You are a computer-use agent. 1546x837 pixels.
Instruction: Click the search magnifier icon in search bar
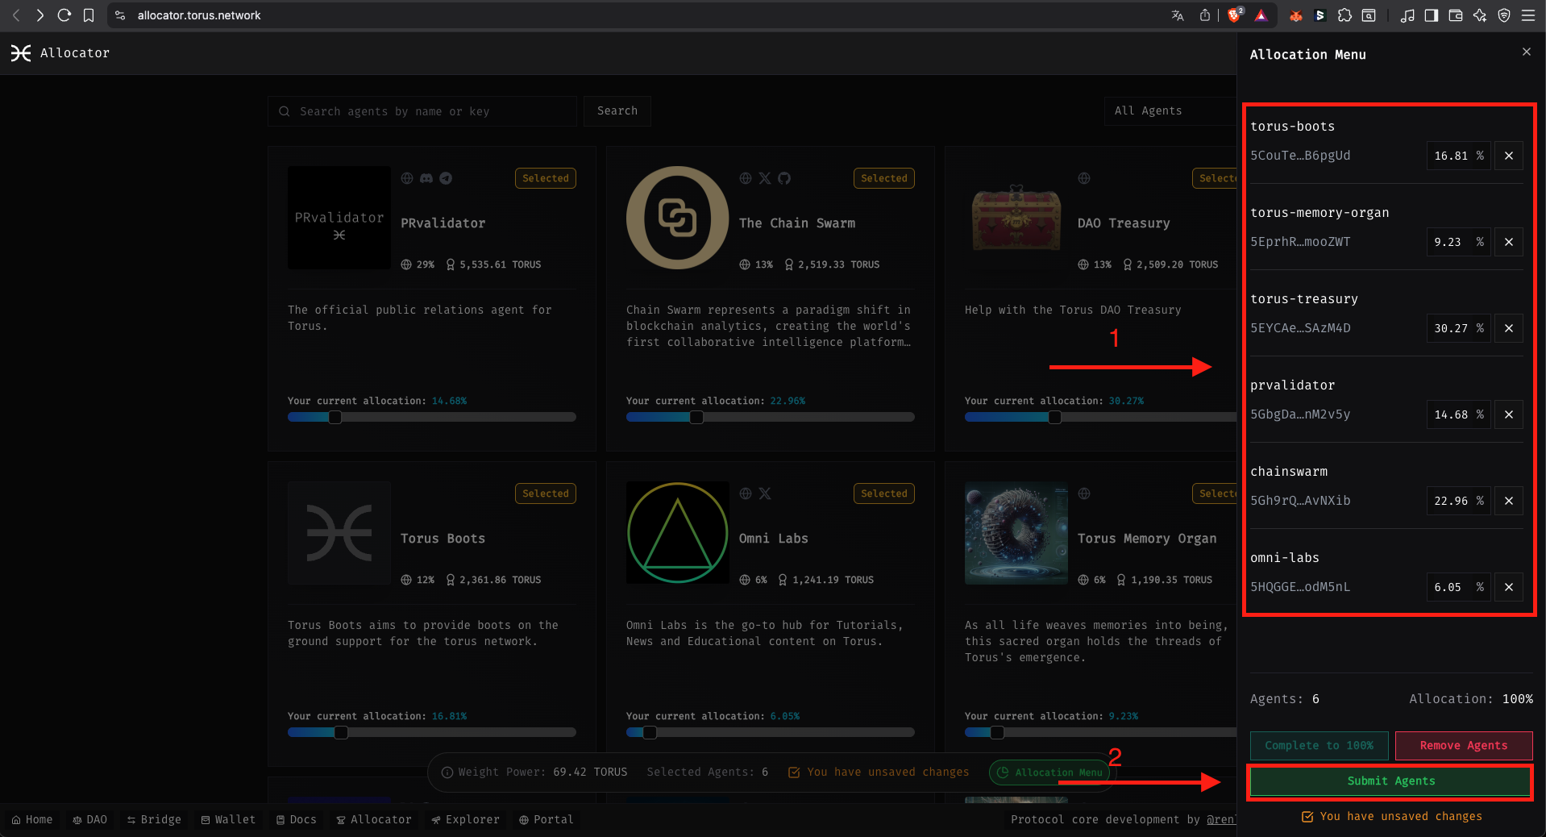pos(285,110)
